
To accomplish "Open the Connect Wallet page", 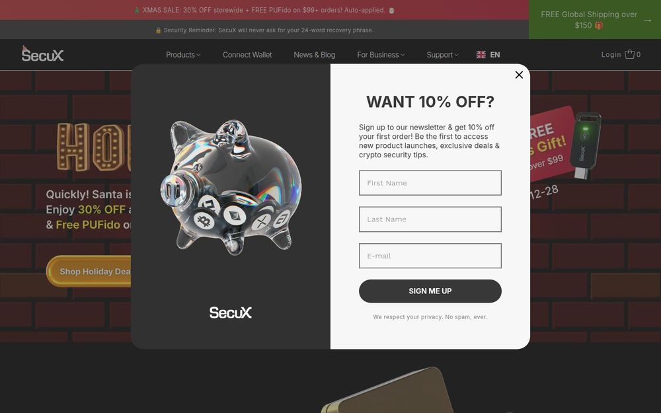I will click(x=247, y=55).
